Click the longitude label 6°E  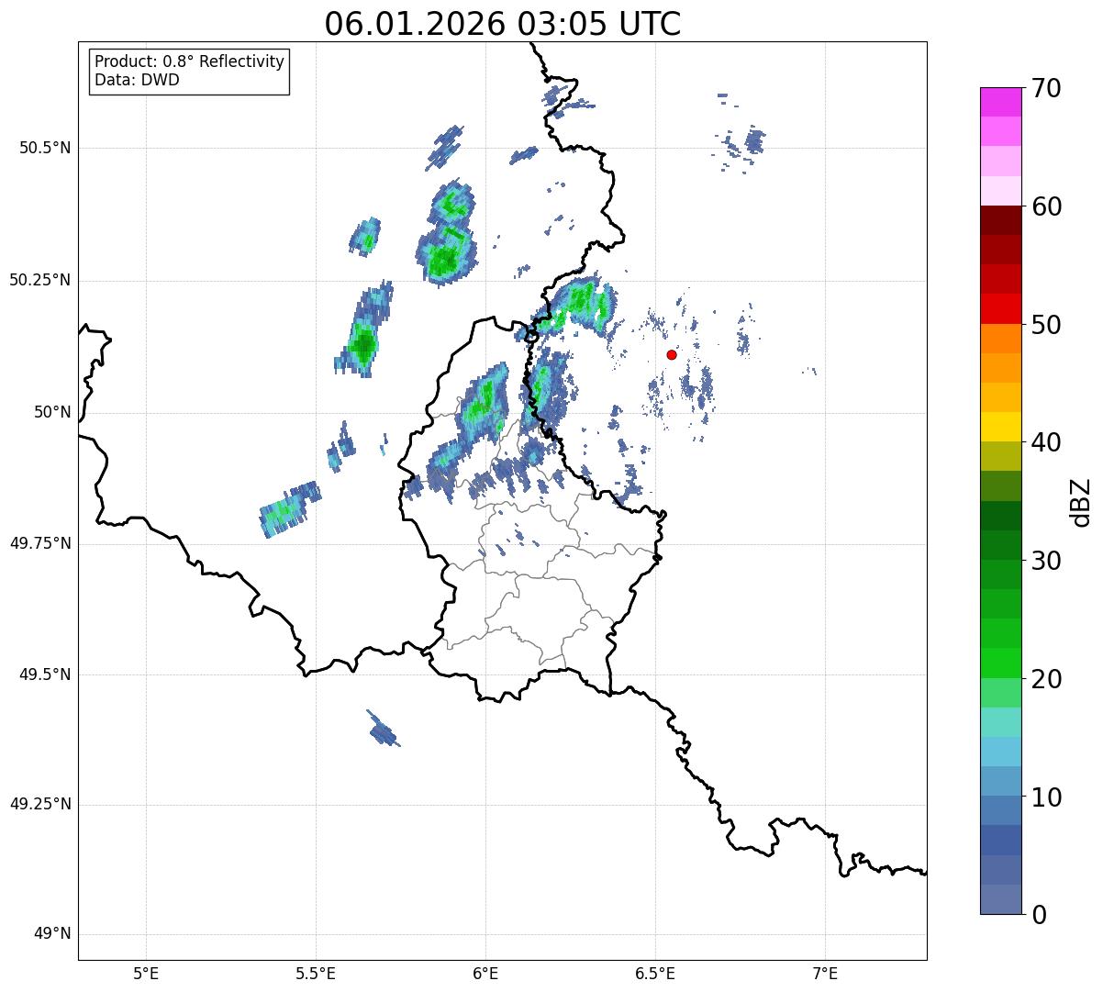(485, 973)
